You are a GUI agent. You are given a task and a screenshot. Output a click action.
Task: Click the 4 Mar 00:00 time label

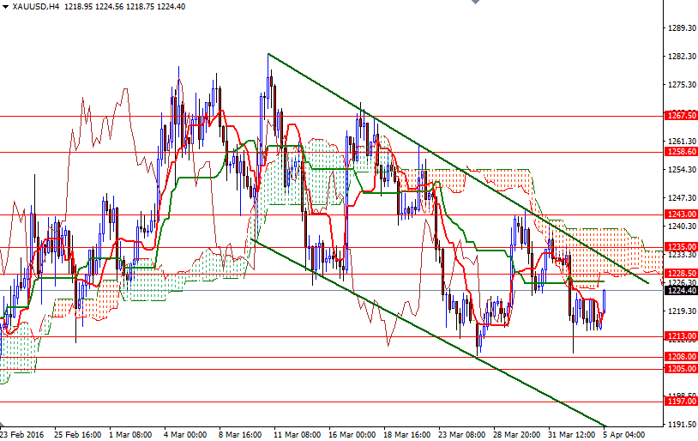tap(186, 434)
